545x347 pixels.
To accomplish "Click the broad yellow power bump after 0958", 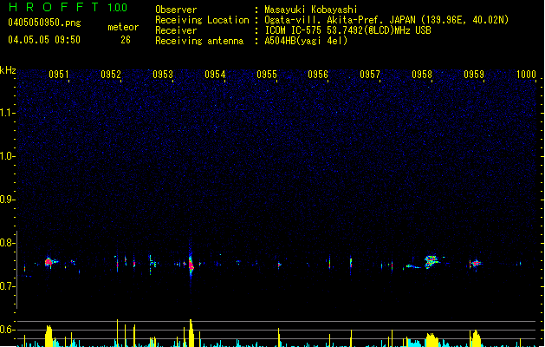I will coord(432,340).
